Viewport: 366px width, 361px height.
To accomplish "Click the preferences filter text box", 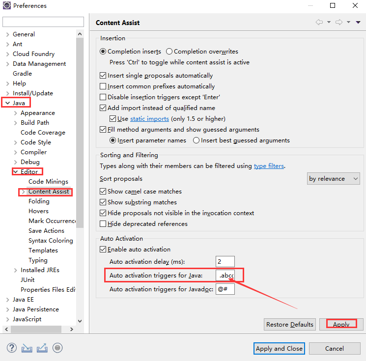I will (43, 22).
